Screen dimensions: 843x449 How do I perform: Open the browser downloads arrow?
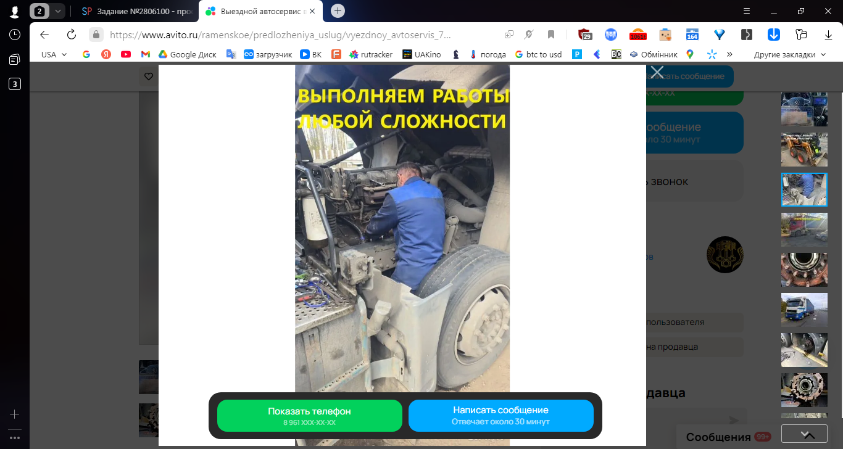click(828, 35)
